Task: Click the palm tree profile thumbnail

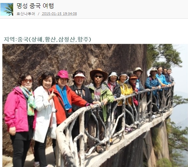Action: coord(7,9)
